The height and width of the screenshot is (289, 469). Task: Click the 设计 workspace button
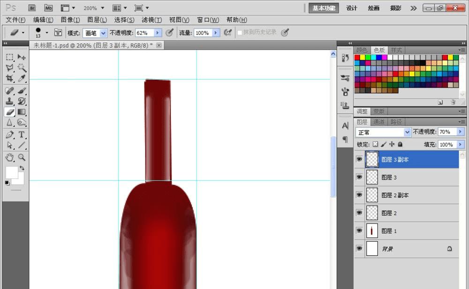[352, 8]
